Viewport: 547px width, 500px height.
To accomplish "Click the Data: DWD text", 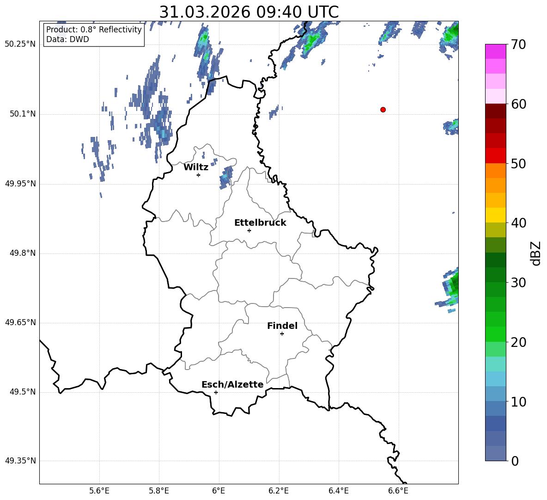I will [x=67, y=39].
